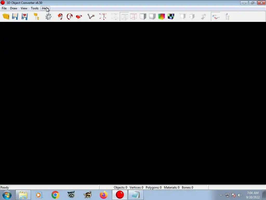Save with the blue floppy disk icon
The height and width of the screenshot is (200, 266).
point(15,16)
